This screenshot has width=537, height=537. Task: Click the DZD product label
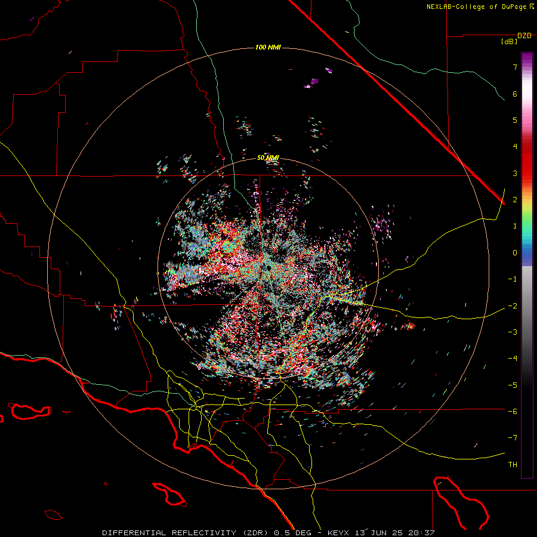(x=524, y=36)
